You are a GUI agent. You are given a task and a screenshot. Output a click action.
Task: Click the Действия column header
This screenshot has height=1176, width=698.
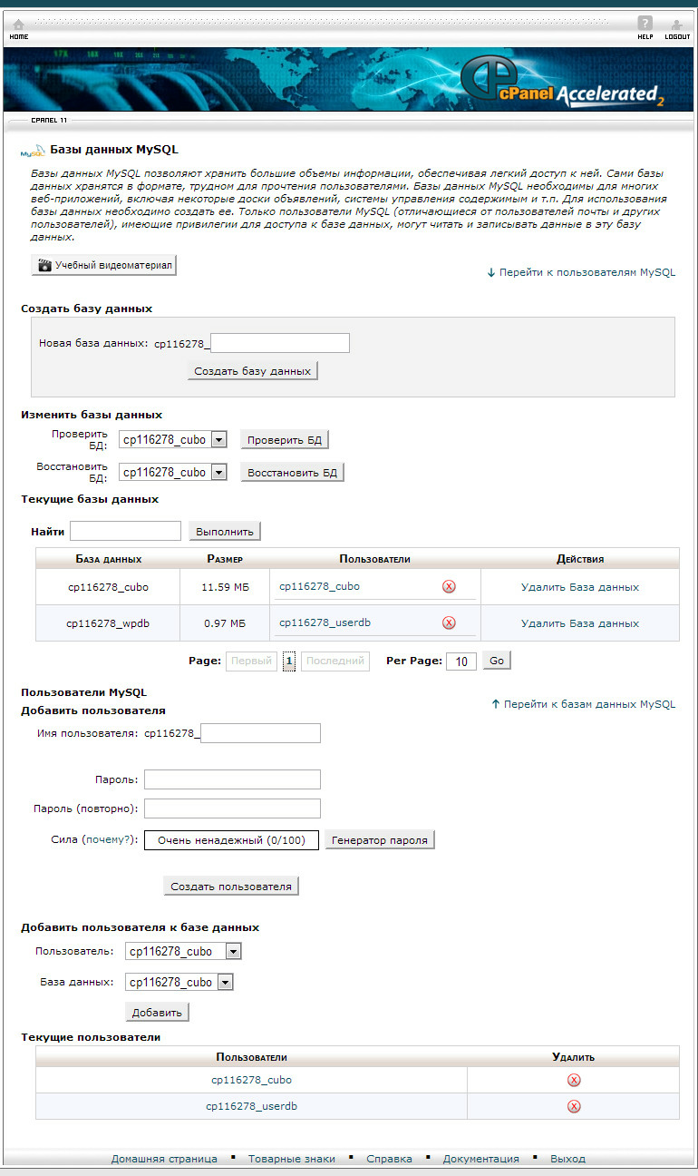580,559
